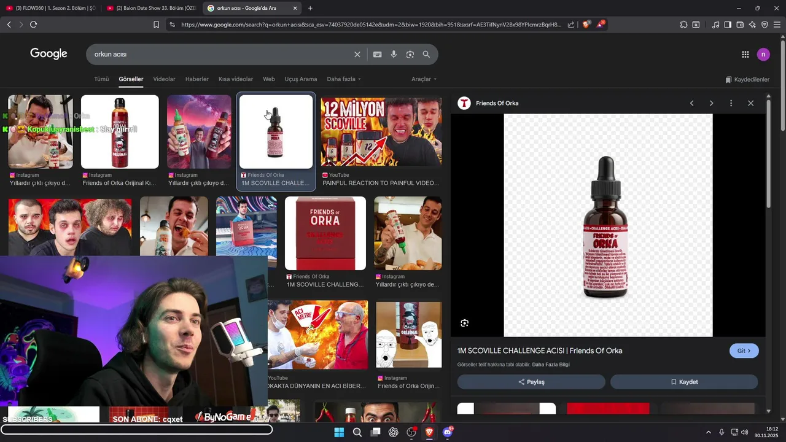Viewport: 786px width, 442px height.
Task: Open Brave VPN shield icon
Action: tap(765, 25)
